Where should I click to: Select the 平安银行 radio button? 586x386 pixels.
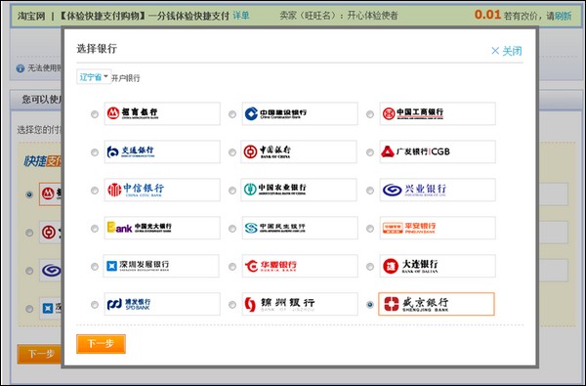coord(370,228)
